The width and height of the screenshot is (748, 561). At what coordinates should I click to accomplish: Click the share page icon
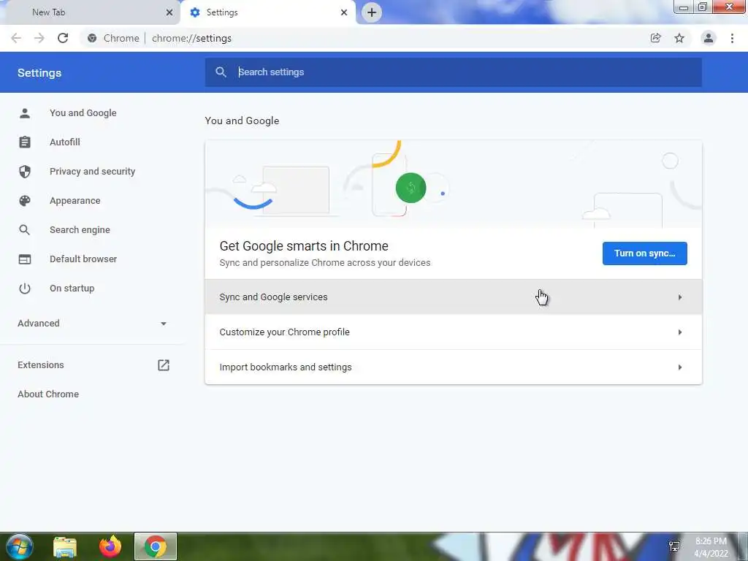[656, 38]
